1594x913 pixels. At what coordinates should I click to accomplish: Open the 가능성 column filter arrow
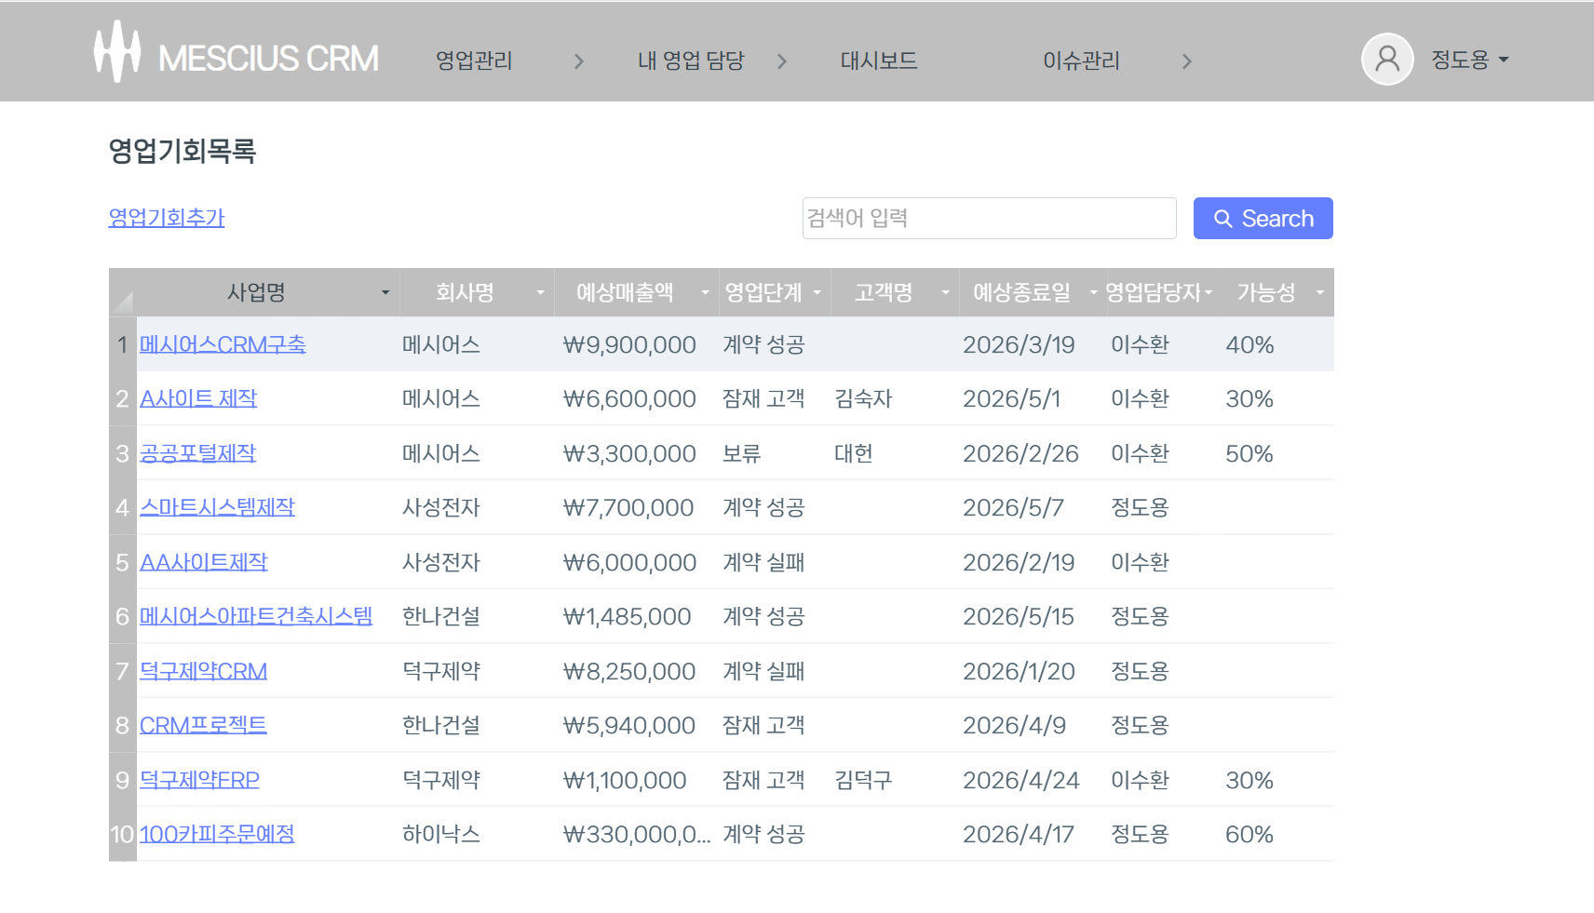pyautogui.click(x=1320, y=293)
